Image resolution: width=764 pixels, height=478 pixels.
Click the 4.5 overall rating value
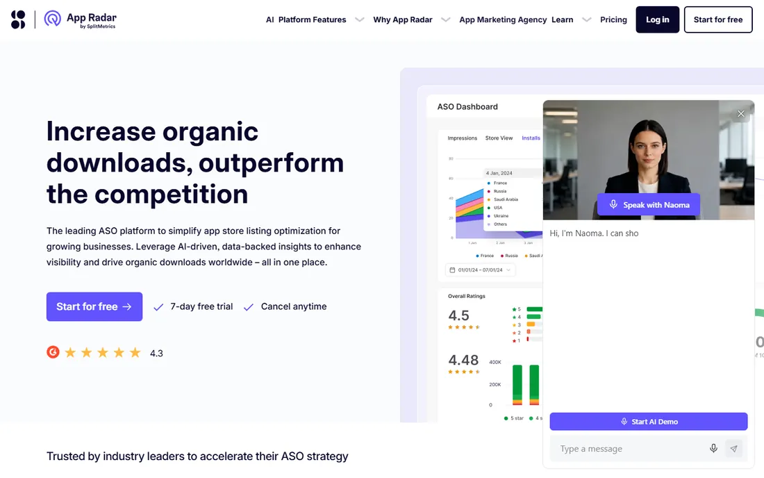[x=458, y=315]
